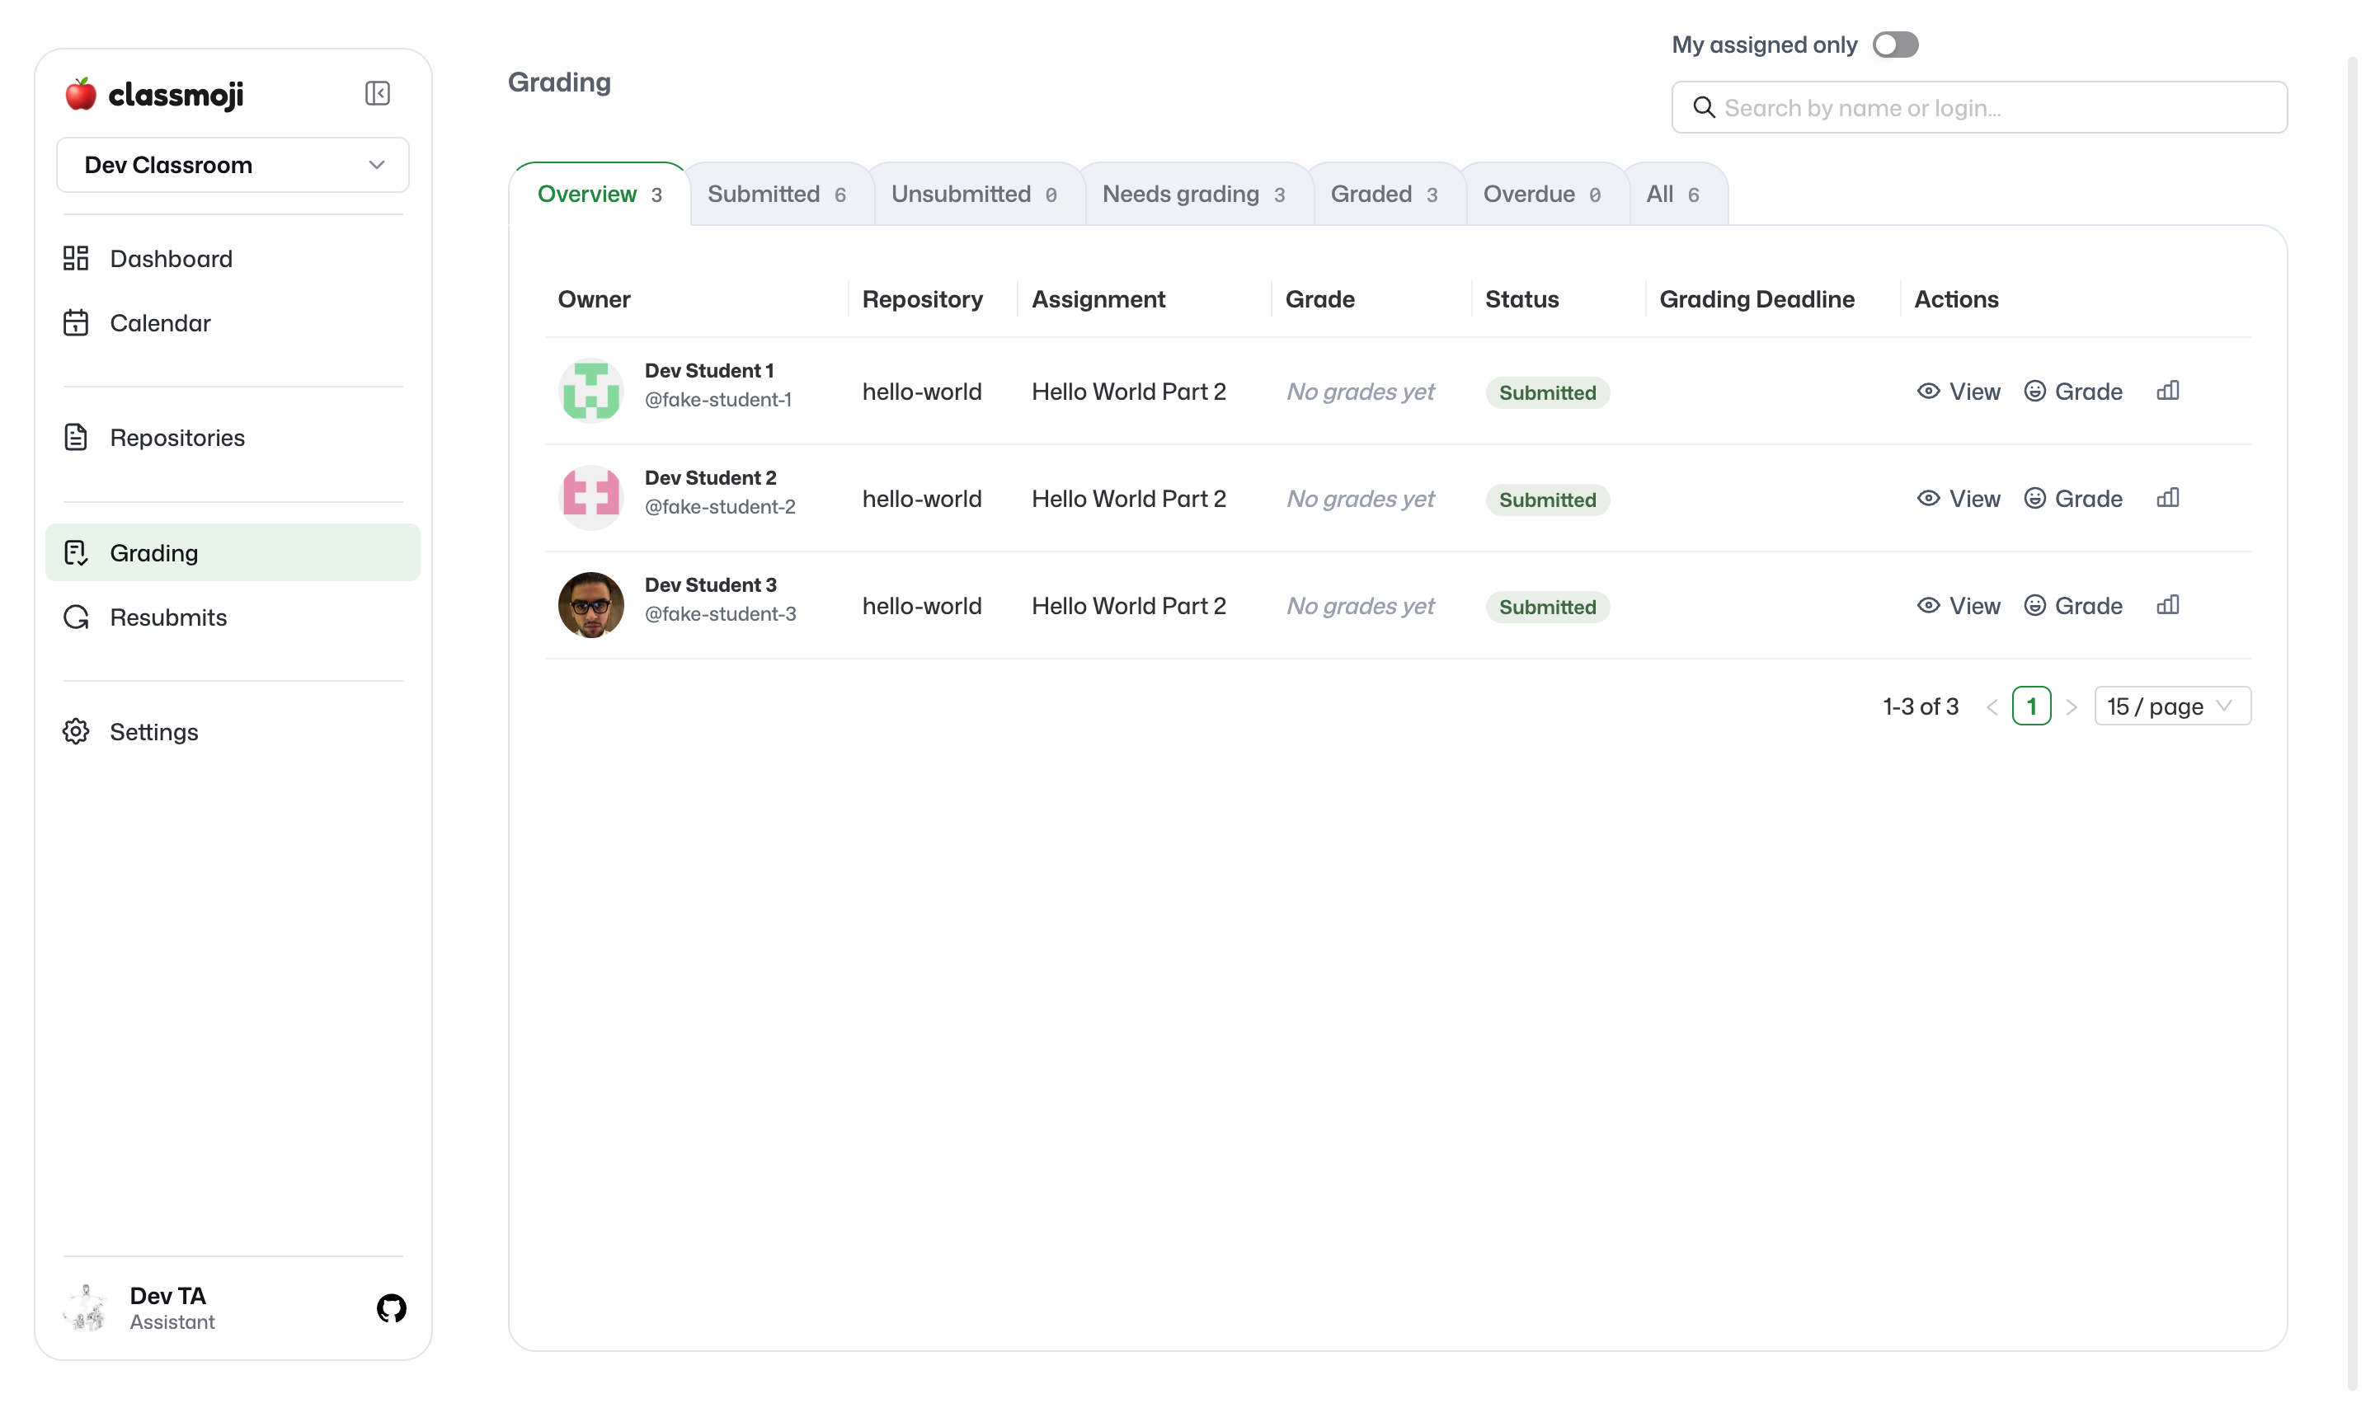Go to previous page with left chevron
Viewport: 2375px width, 1408px height.
point(1992,706)
